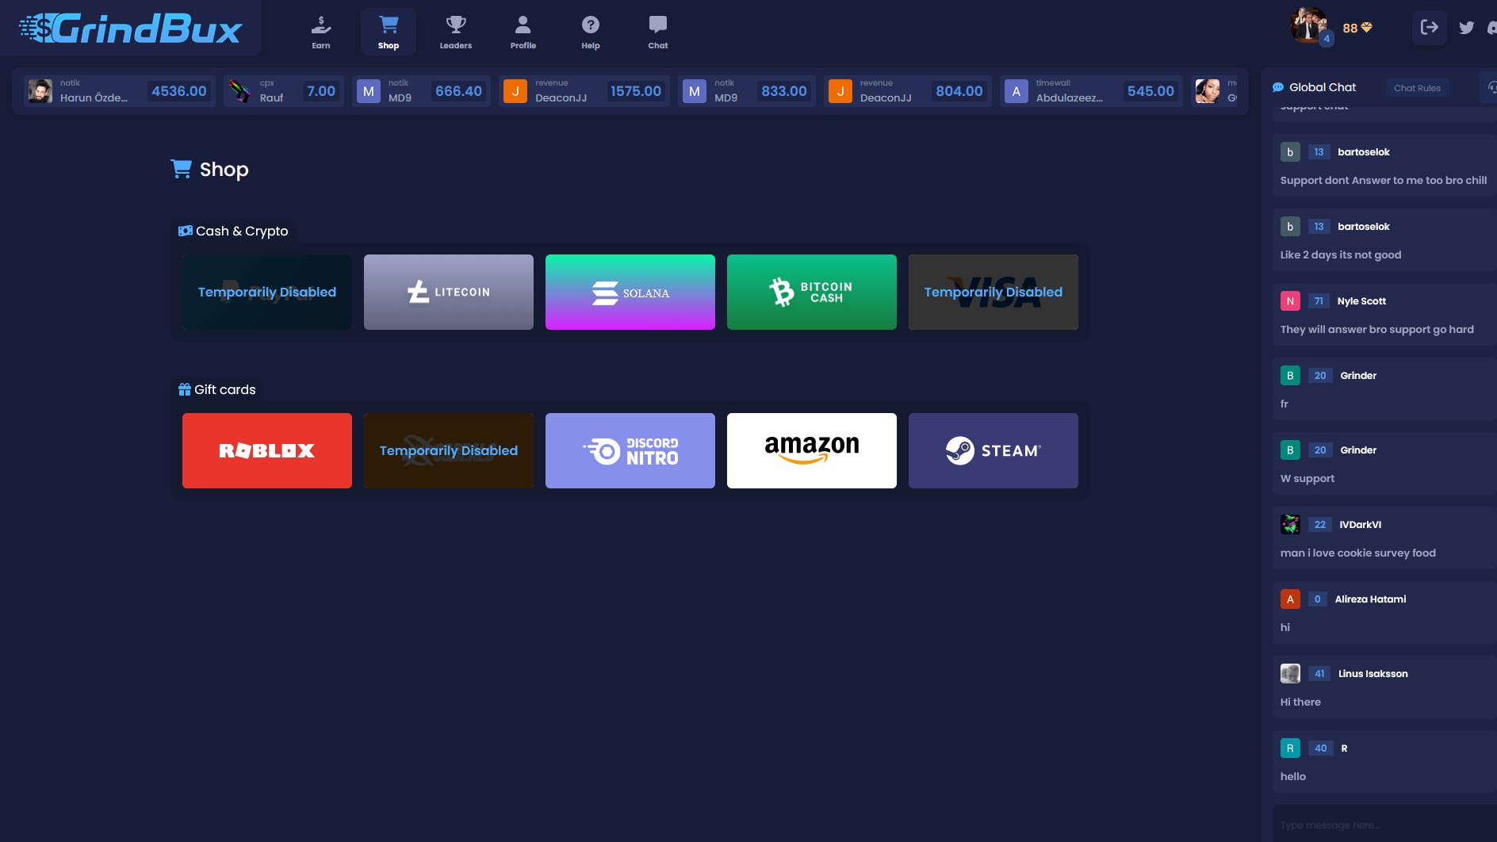This screenshot has height=842, width=1497.
Task: Choose the Amazon gift card
Action: click(x=811, y=450)
